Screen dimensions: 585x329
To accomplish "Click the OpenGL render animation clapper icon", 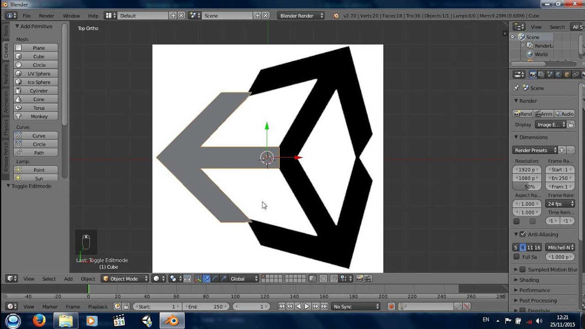I will 368,279.
